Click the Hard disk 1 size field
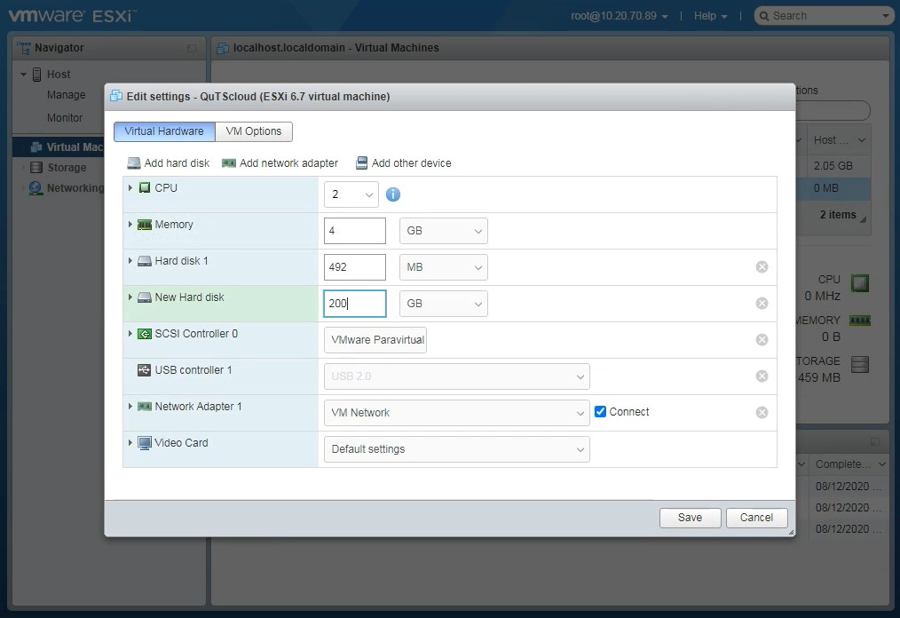 coord(355,267)
